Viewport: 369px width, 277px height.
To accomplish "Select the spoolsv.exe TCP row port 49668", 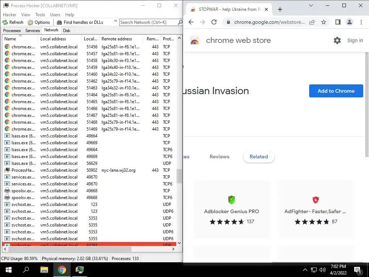I will click(x=89, y=190).
